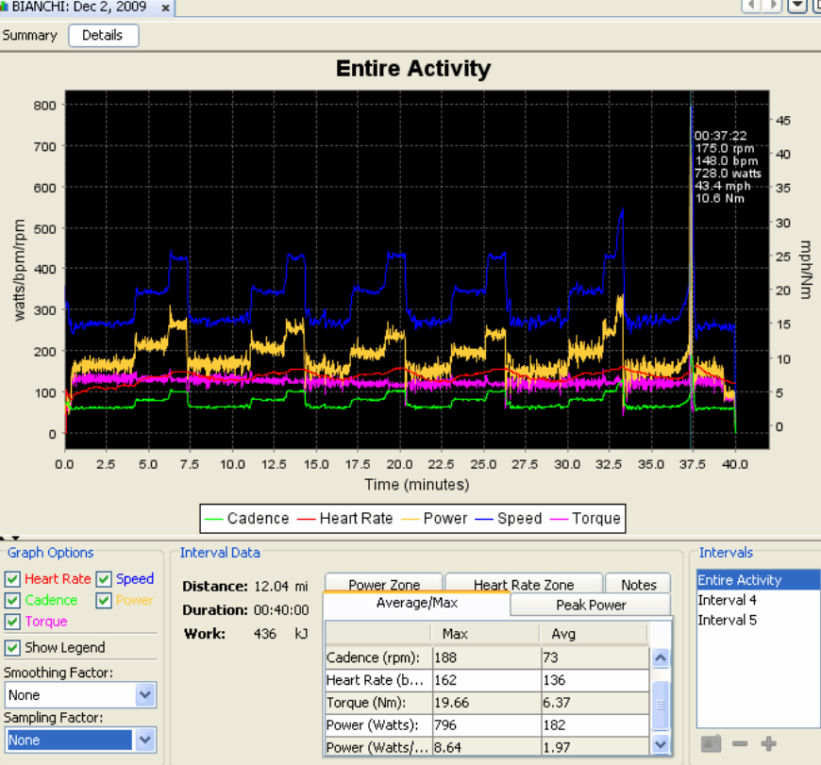Select the Cadence average cell 73
This screenshot has width=821, height=765.
(595, 657)
